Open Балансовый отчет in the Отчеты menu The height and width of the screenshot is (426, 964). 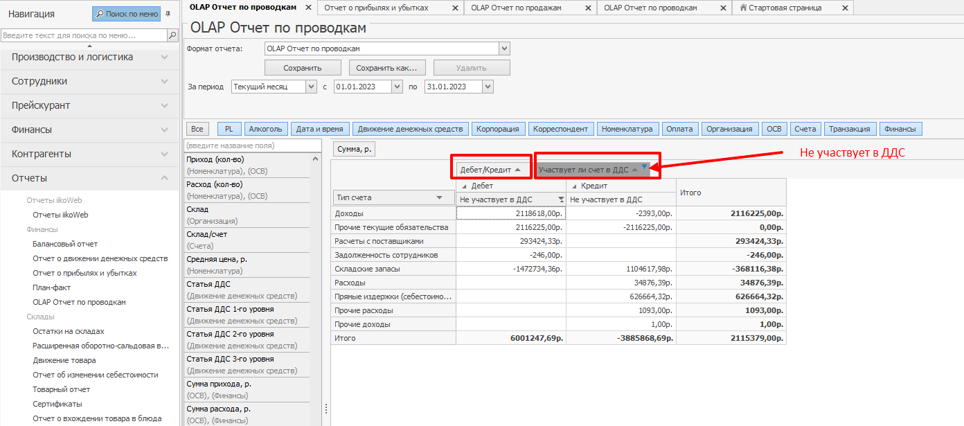[x=65, y=244]
